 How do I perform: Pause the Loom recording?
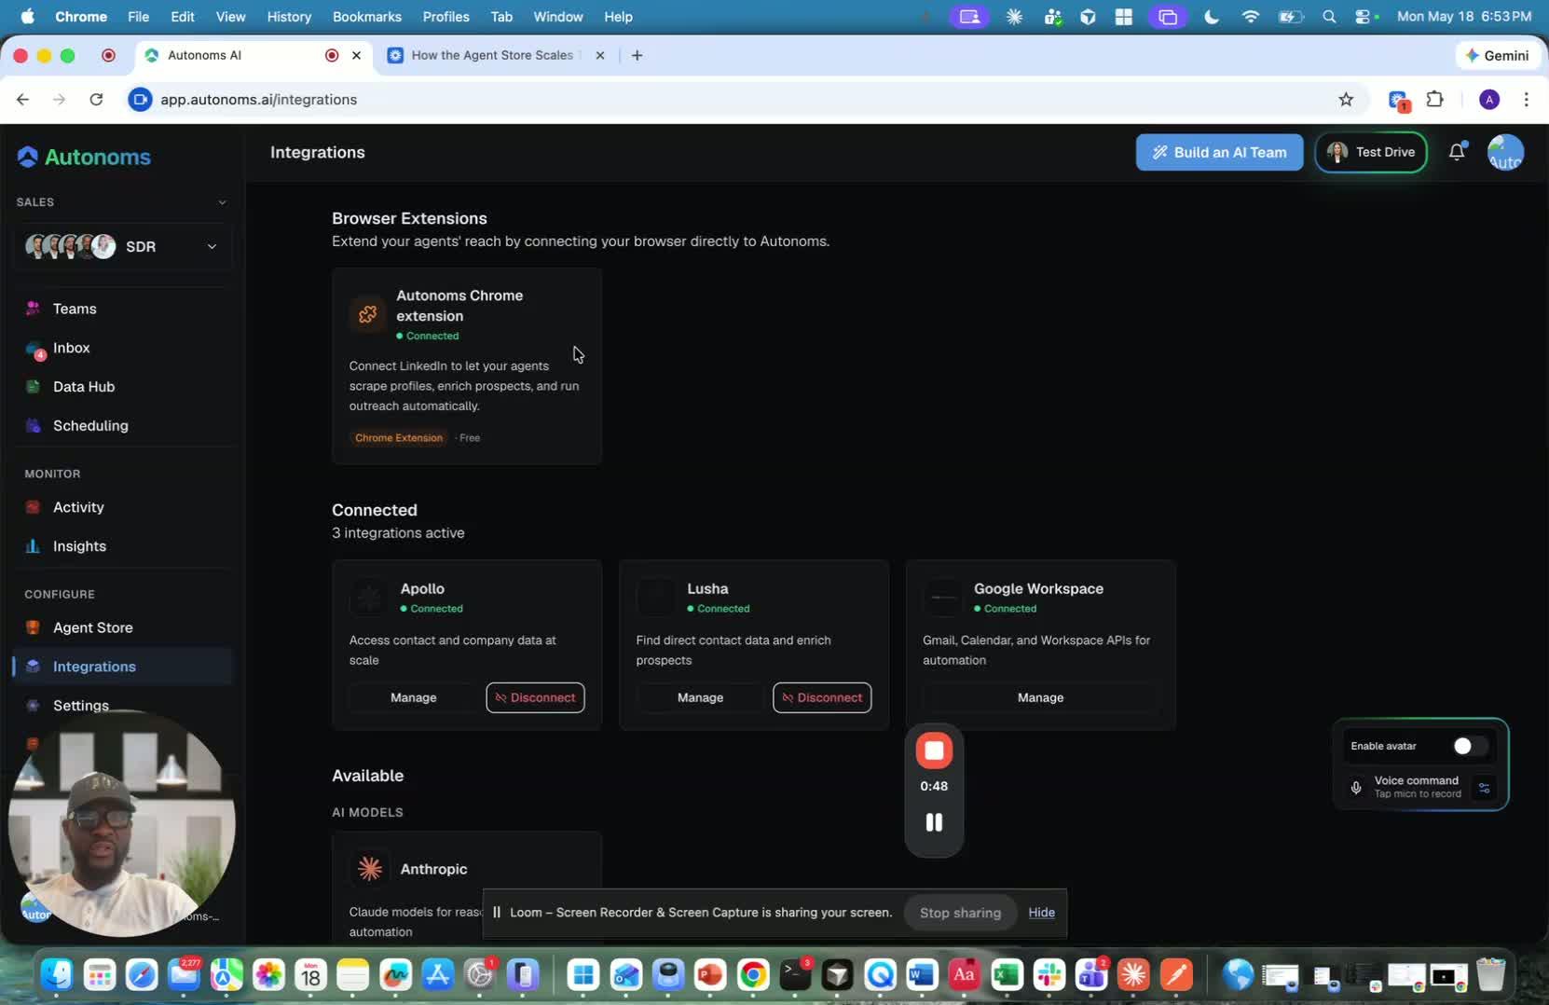(934, 822)
